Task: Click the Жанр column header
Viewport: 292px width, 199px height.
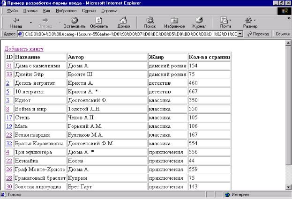Action: pos(168,57)
